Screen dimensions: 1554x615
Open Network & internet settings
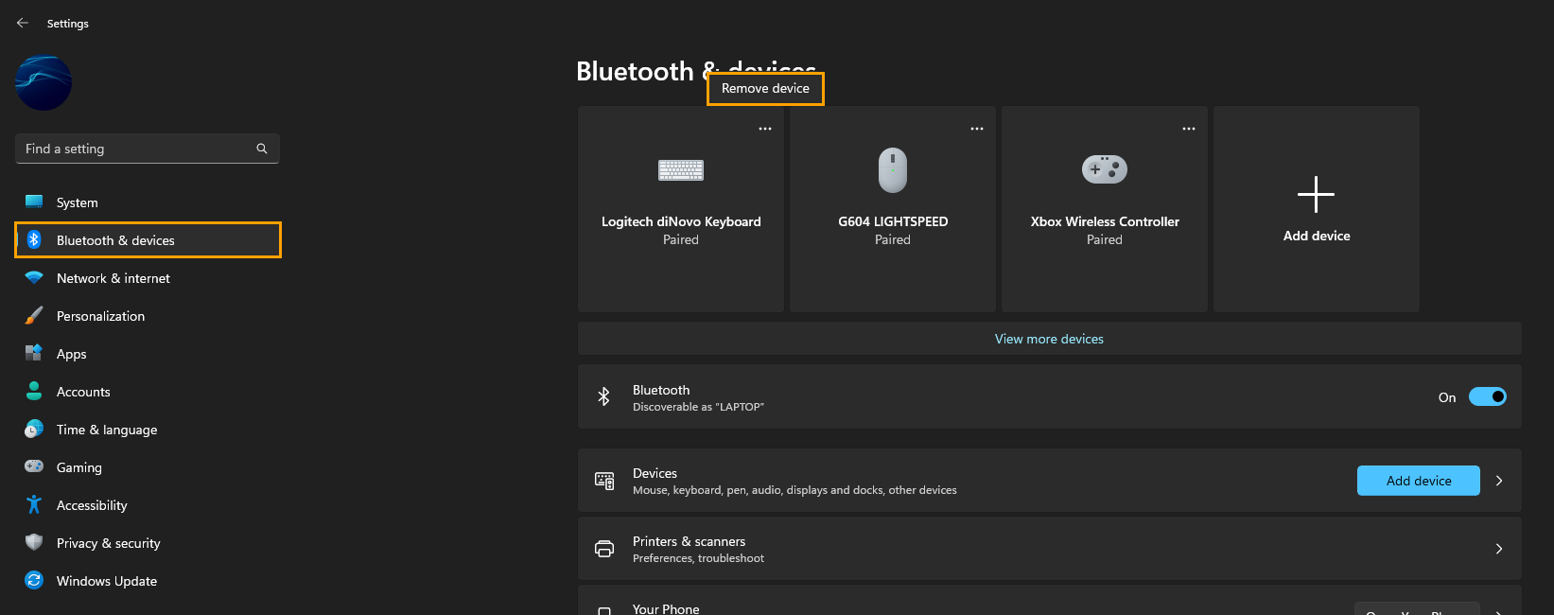pos(148,278)
